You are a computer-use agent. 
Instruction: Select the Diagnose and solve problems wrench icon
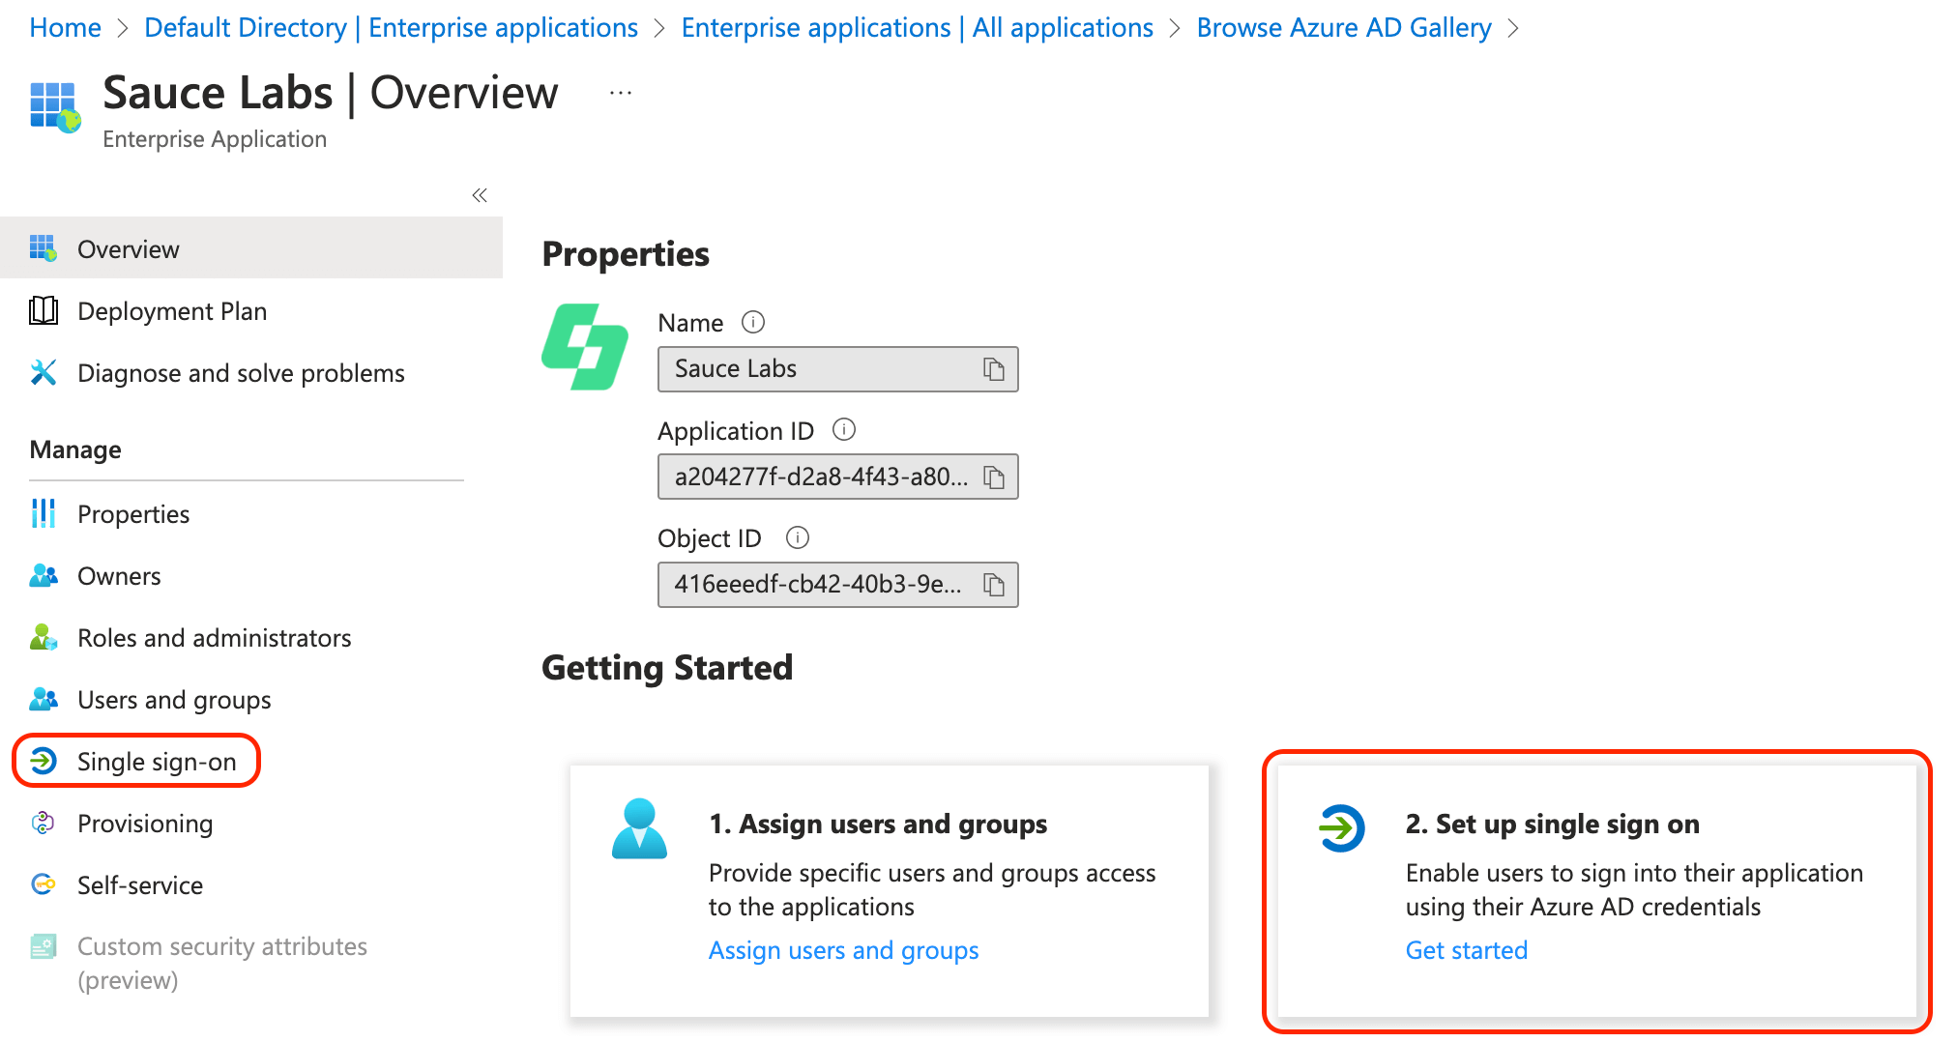(44, 372)
